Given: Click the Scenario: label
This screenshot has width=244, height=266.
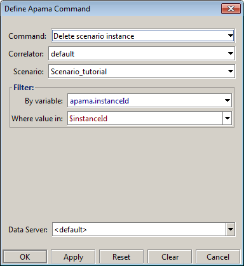Looking at the screenshot, I should [29, 72].
